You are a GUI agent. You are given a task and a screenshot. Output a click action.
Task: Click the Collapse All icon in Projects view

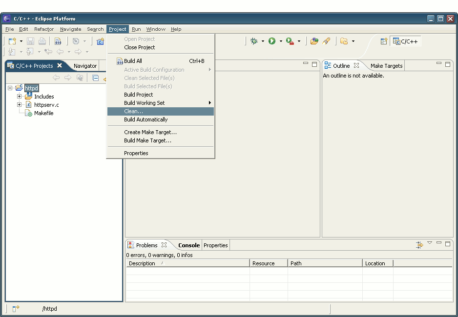96,78
